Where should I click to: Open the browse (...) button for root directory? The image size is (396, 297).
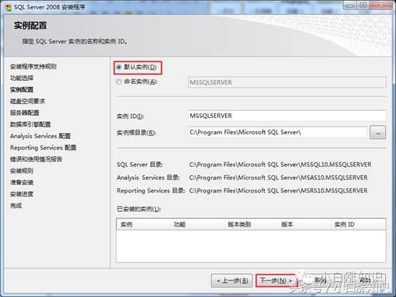tap(377, 132)
